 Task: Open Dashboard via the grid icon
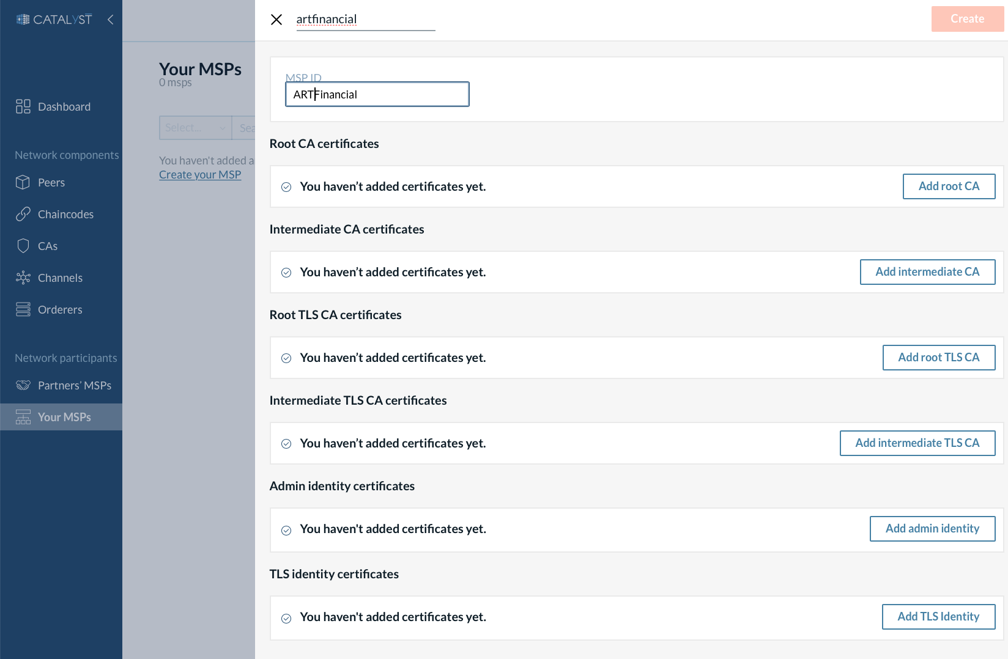tap(23, 106)
